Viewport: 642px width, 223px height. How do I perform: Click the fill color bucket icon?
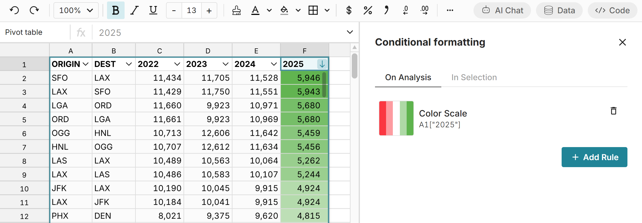pos(284,11)
